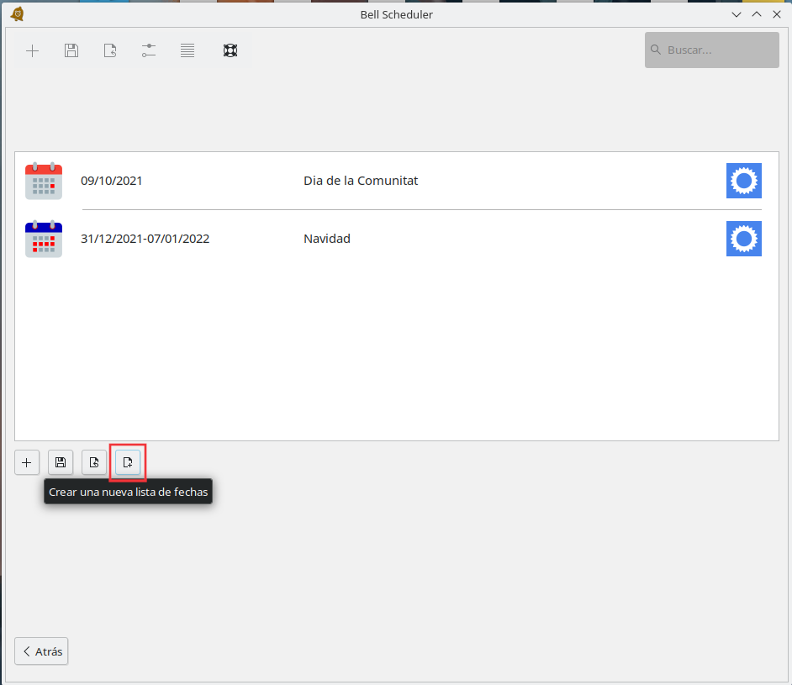Click the red calendar icon for 09/10/2021
This screenshot has width=792, height=685.
44,181
